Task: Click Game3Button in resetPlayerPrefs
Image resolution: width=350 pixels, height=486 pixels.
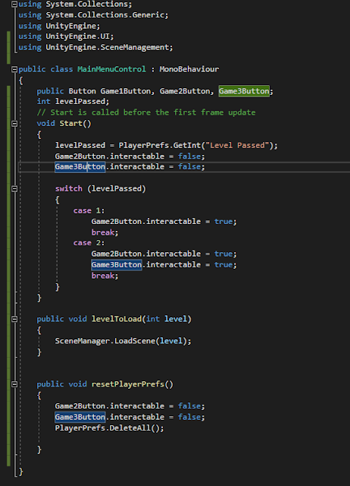Action: pyautogui.click(x=80, y=417)
